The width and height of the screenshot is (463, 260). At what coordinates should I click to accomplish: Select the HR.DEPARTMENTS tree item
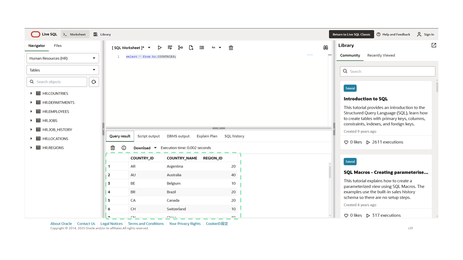(x=58, y=103)
